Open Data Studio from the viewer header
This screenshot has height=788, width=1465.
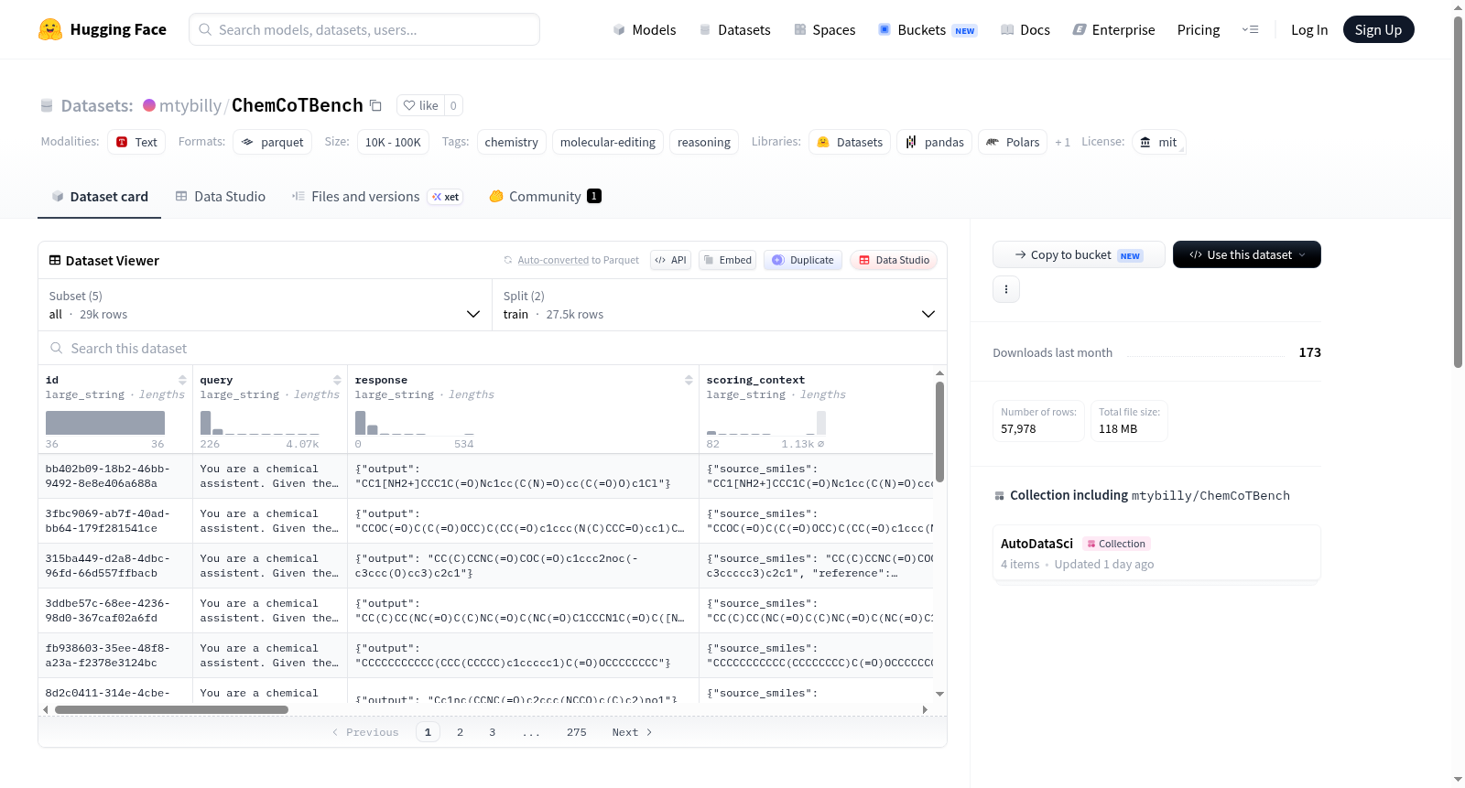[x=894, y=260]
